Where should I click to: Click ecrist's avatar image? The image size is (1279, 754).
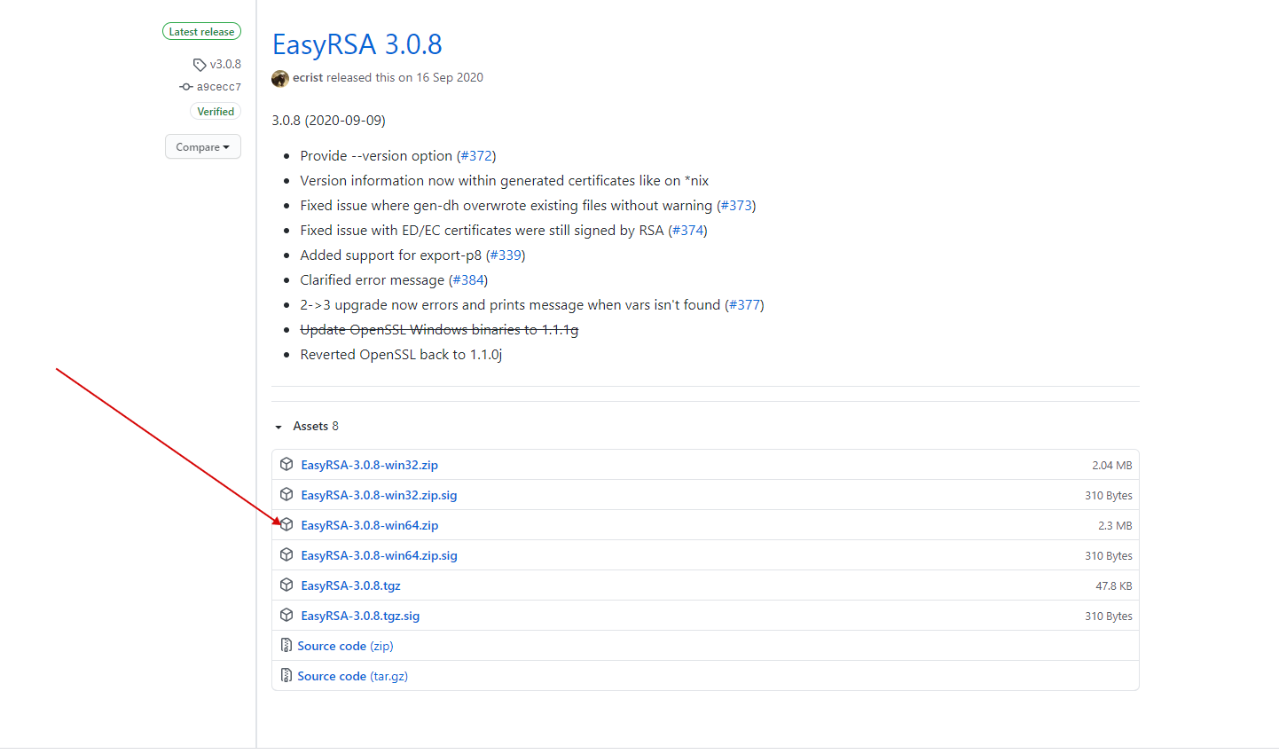tap(280, 78)
